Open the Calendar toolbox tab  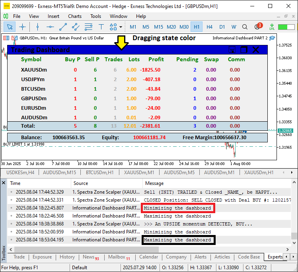pos(149,257)
